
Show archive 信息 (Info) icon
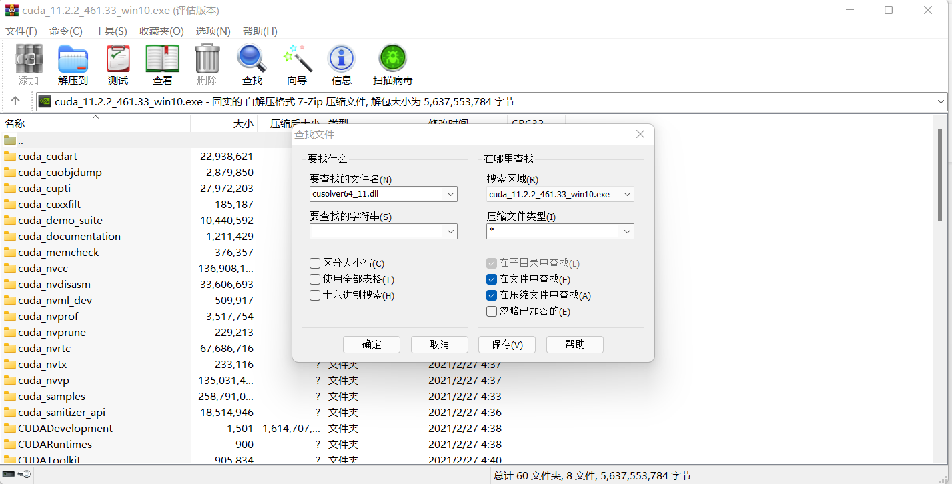click(342, 59)
